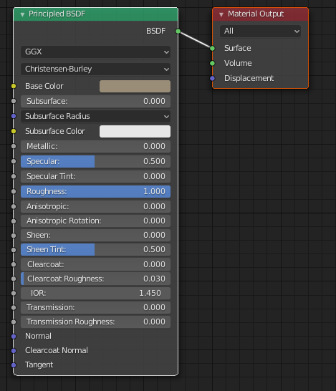Click the Tangent input socket
The height and width of the screenshot is (391, 336).
click(14, 365)
